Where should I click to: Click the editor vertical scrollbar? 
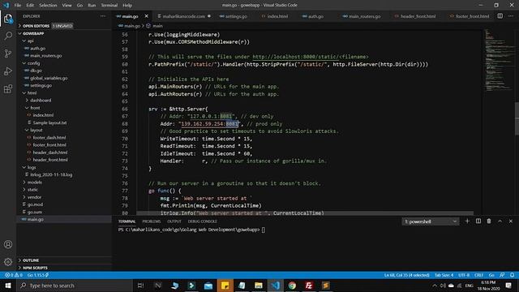click(x=517, y=118)
